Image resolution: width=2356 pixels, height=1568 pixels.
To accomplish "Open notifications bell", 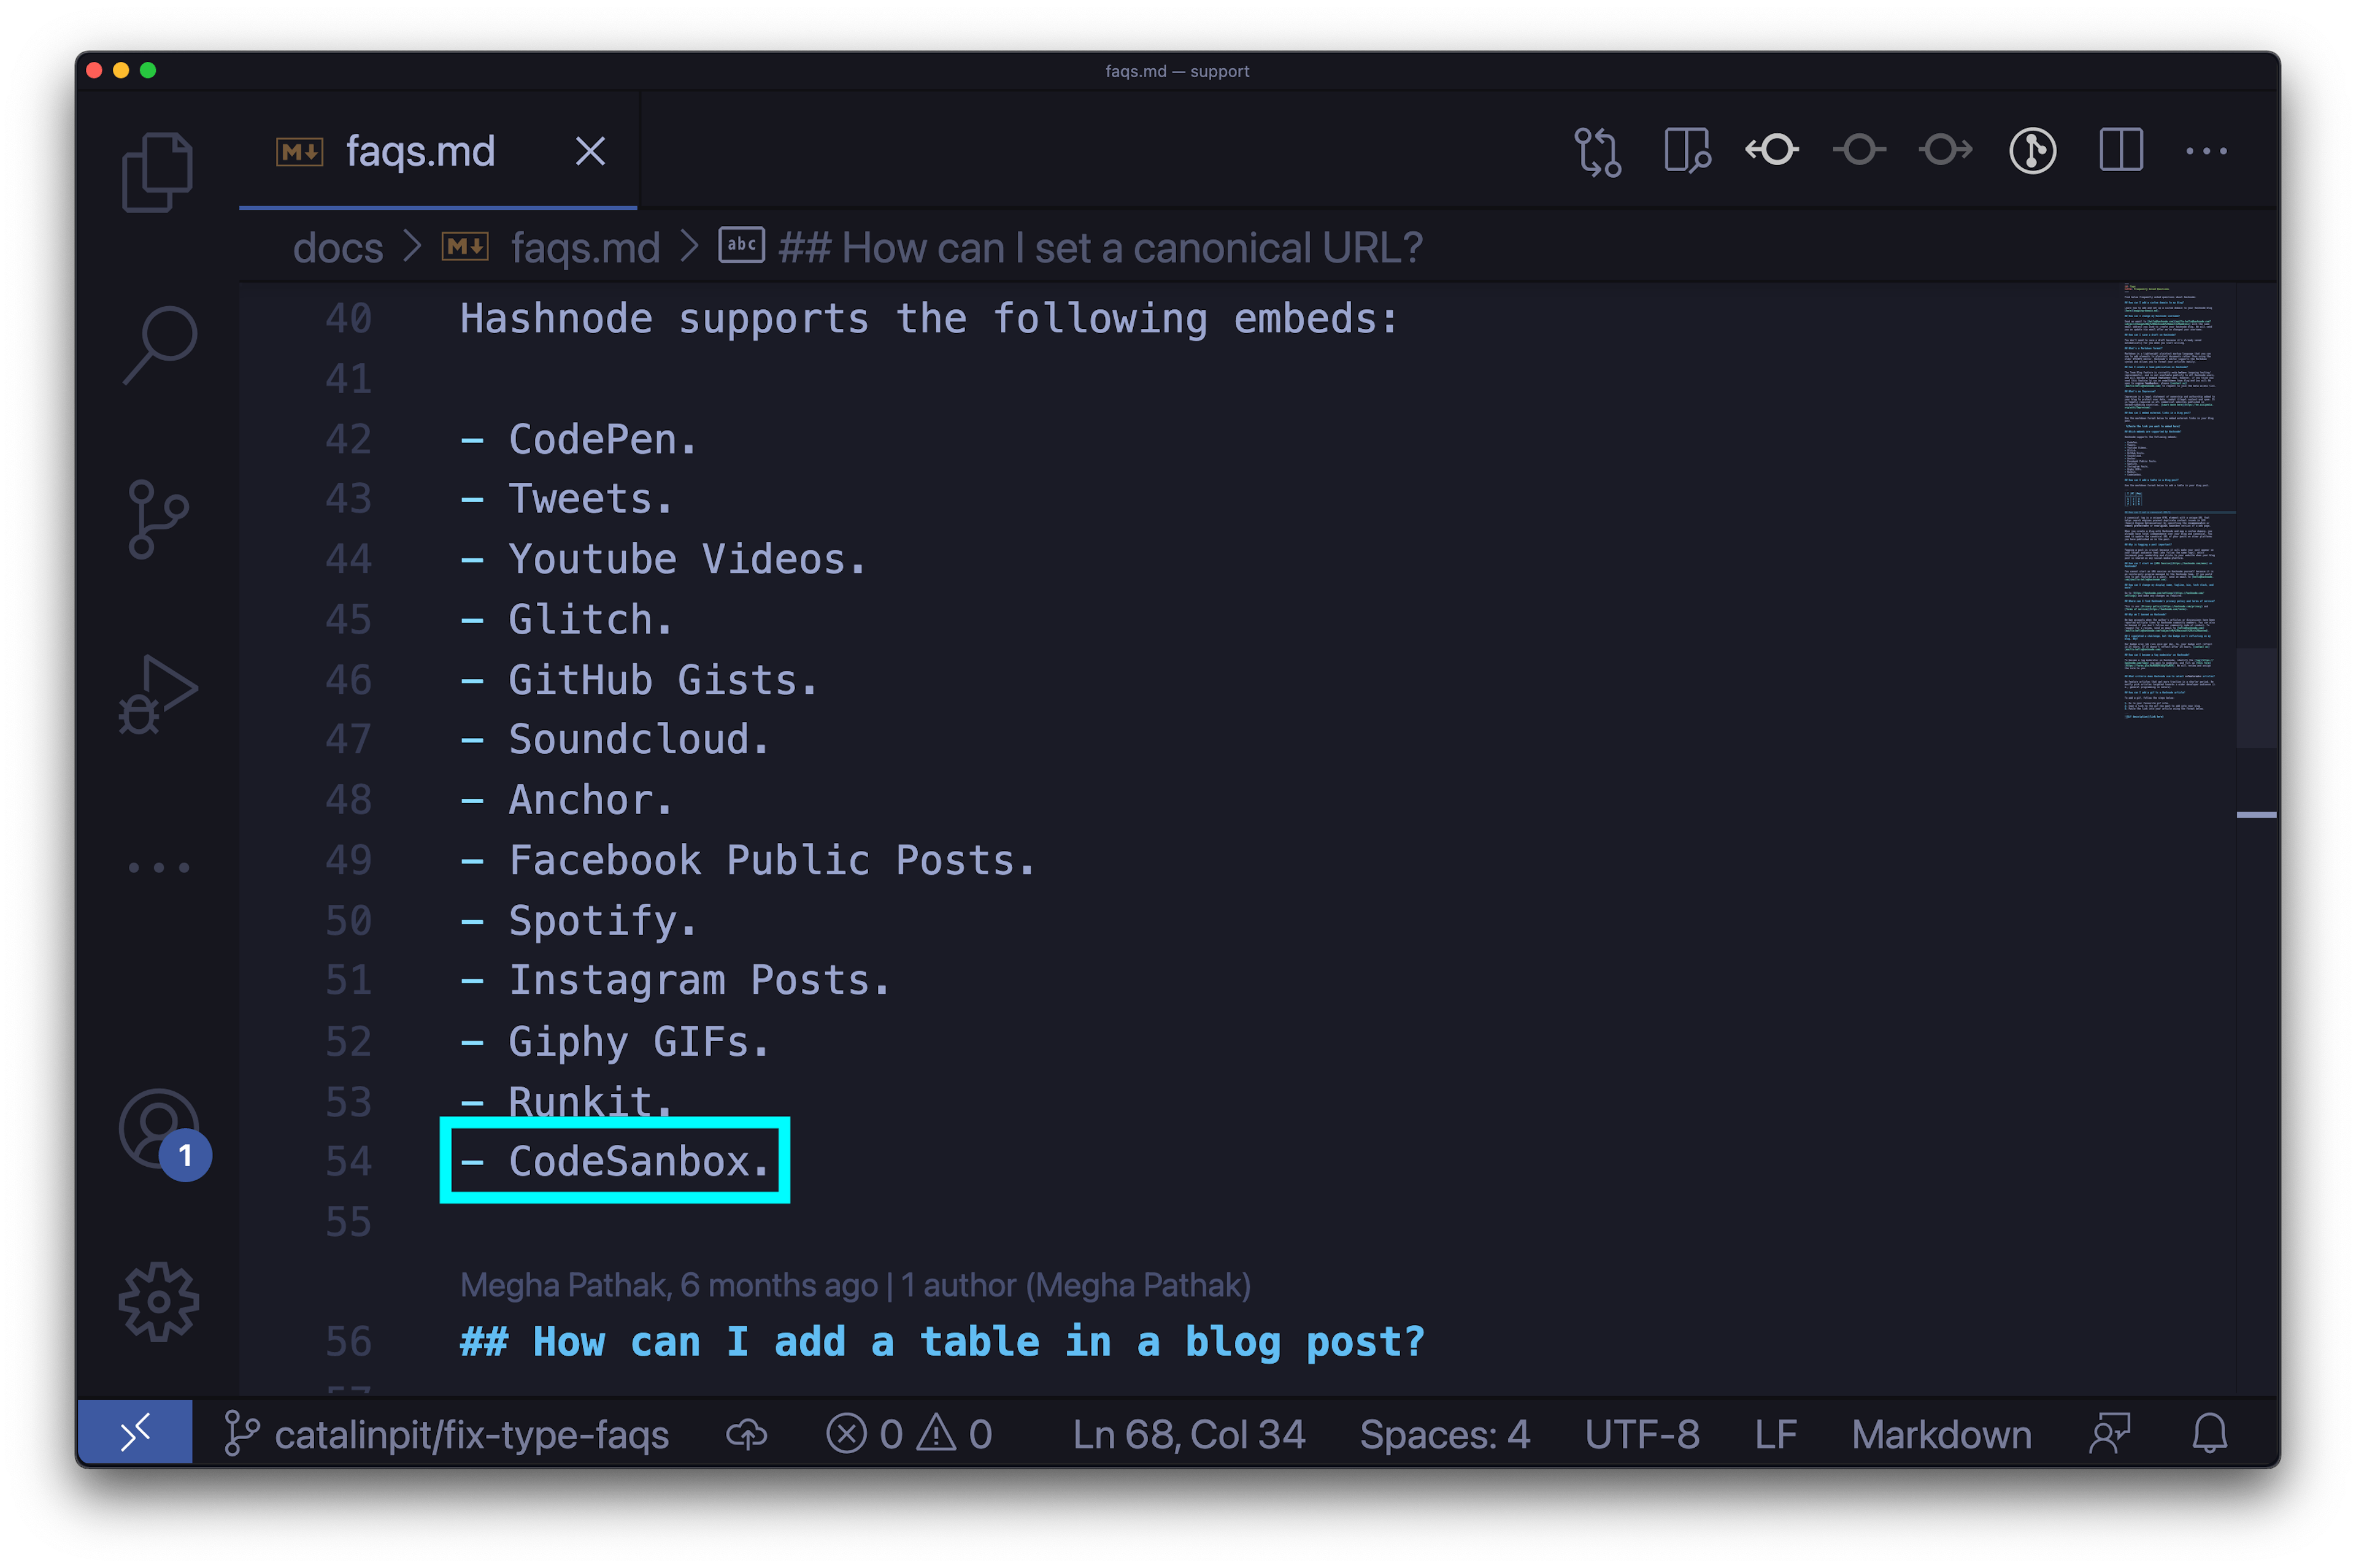I will point(2209,1434).
